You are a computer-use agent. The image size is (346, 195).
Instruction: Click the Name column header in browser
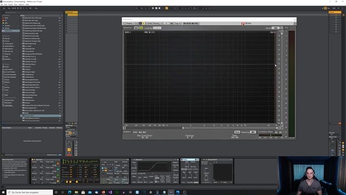point(23,16)
